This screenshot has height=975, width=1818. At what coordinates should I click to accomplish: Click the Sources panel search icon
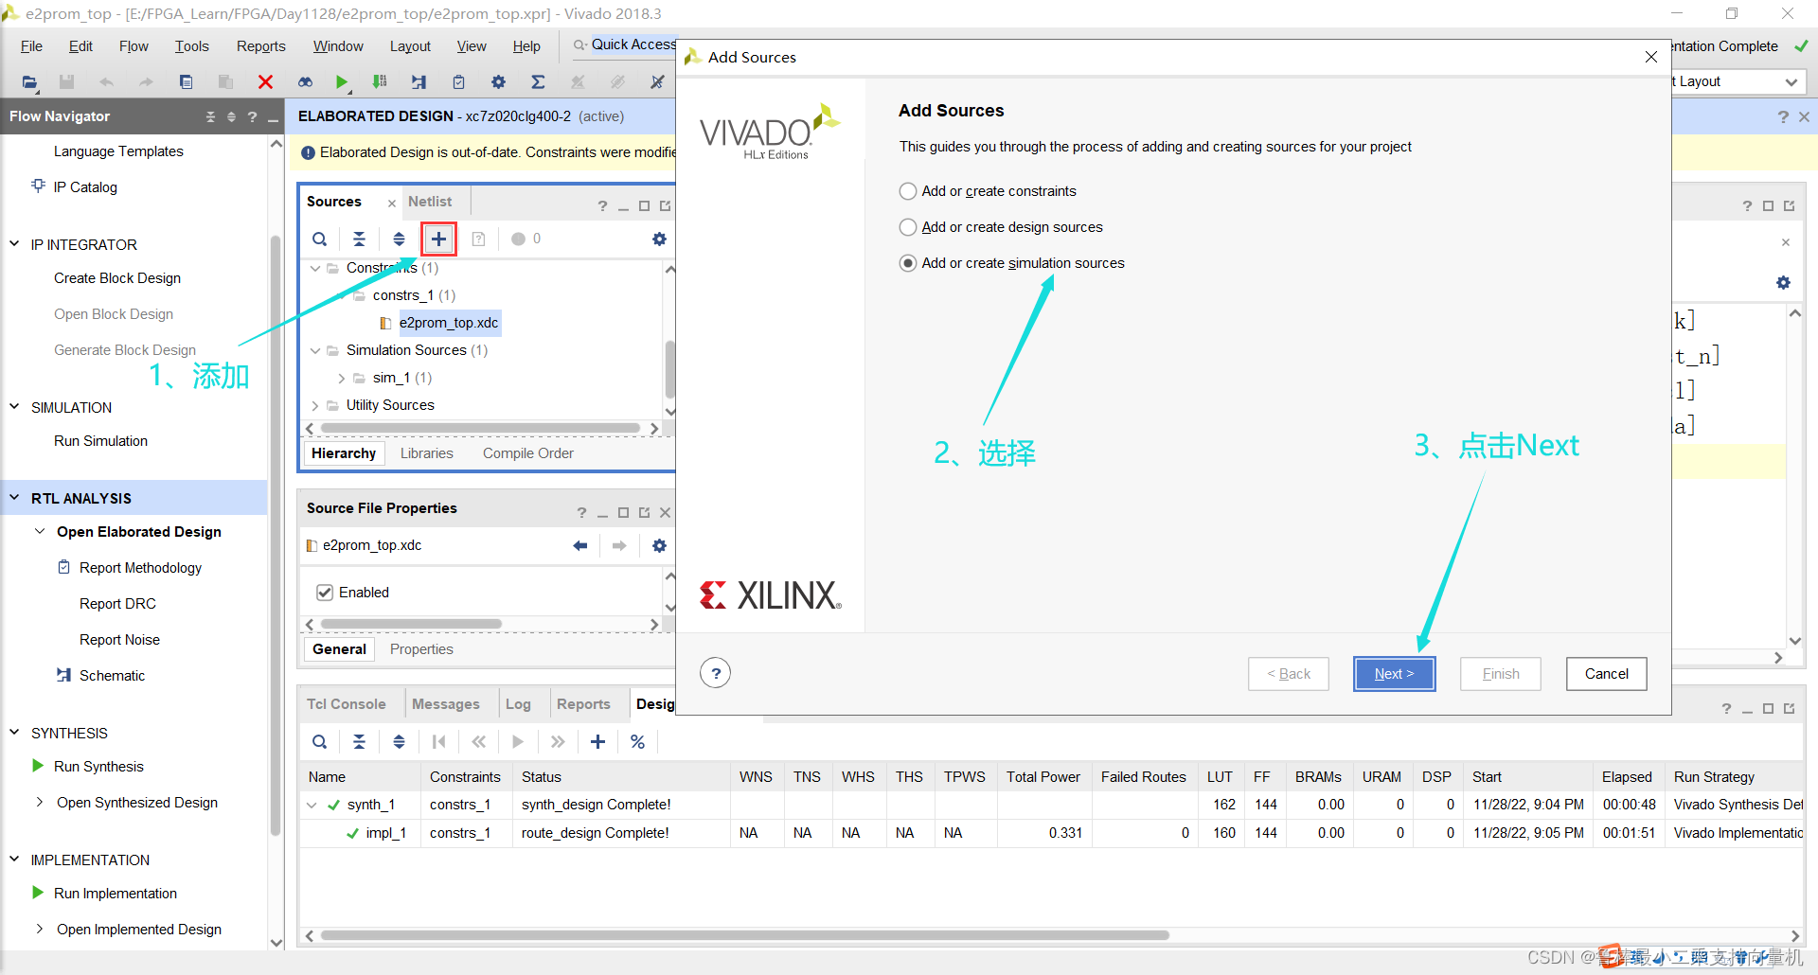click(x=320, y=239)
